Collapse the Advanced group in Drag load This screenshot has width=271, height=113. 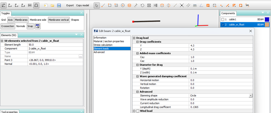[137, 92]
